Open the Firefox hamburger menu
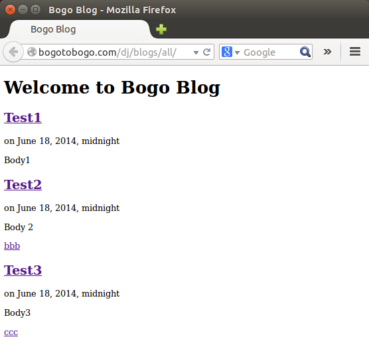Viewport: 369px width, 345px height. 355,52
